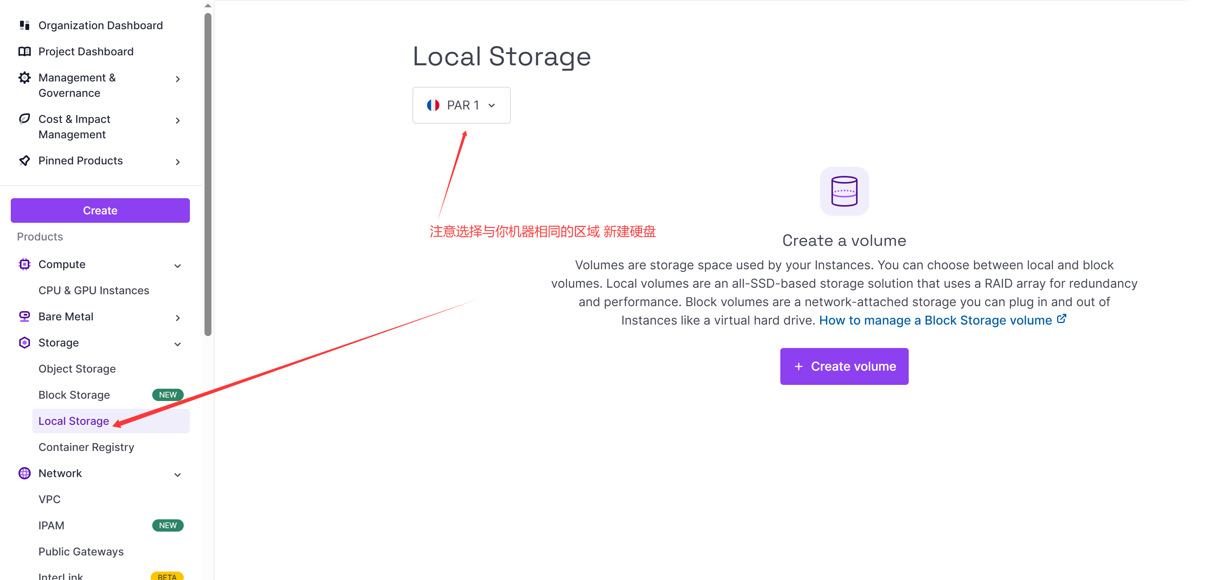Click the Local Storage page heading
The image size is (1207, 580).
point(501,56)
